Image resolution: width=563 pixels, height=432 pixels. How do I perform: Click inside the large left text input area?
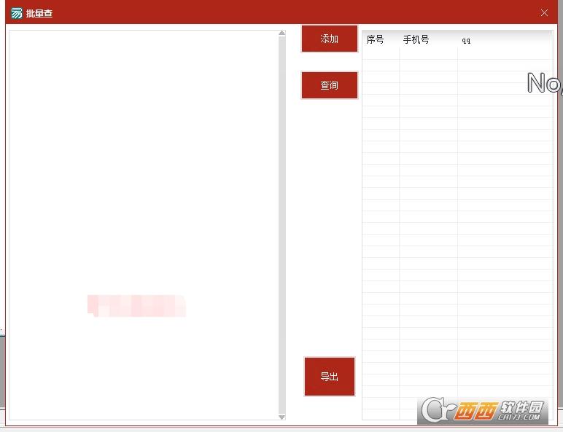point(144,225)
